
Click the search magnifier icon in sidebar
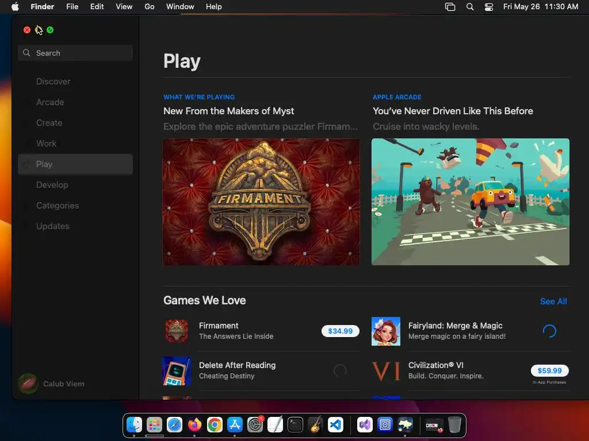26,53
